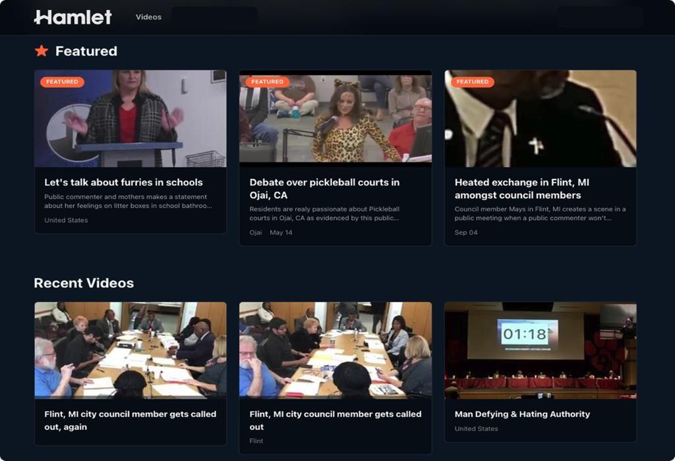Select the Videos navigation item
Viewport: 675px width, 461px height.
[148, 17]
